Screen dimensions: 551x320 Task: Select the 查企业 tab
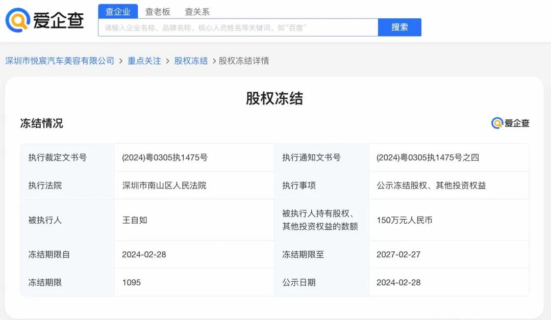pos(118,12)
